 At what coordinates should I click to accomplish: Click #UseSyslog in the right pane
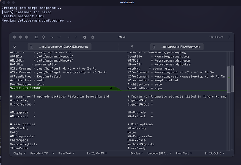(x=136, y=128)
